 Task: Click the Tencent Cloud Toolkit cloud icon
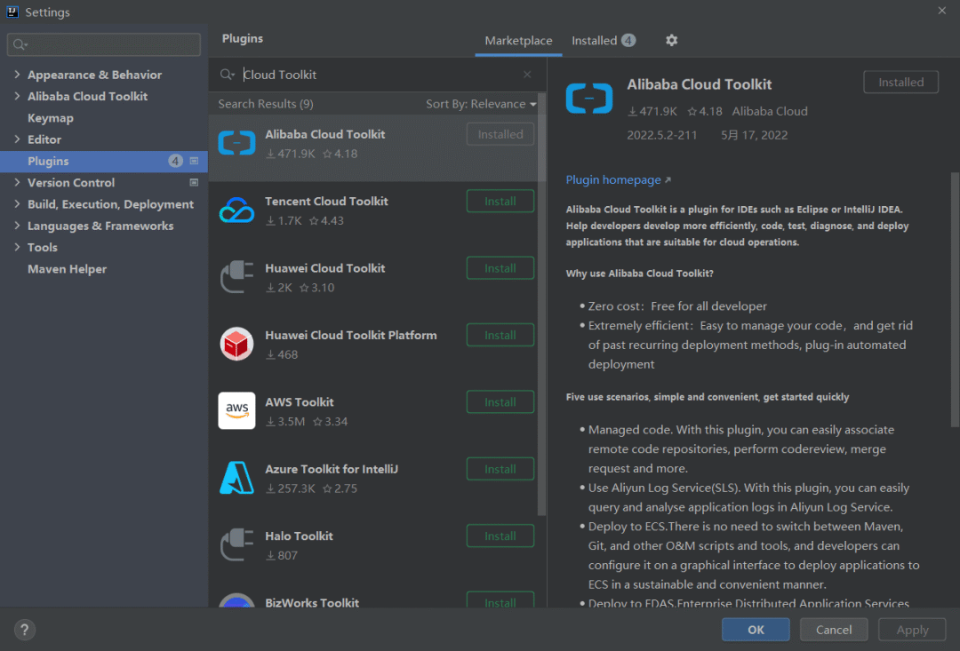coord(236,210)
